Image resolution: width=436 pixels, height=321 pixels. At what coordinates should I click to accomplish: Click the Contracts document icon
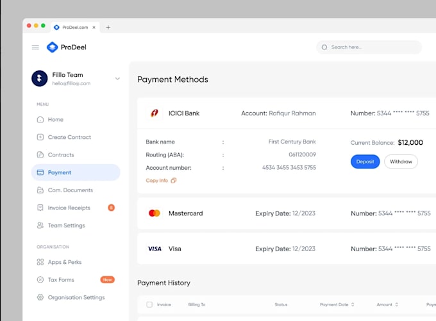[x=40, y=155]
